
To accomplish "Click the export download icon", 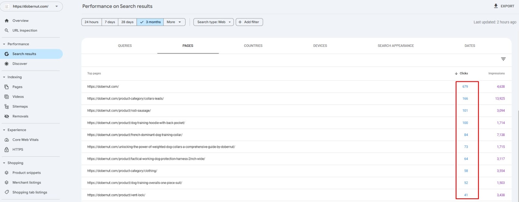I will point(496,6).
